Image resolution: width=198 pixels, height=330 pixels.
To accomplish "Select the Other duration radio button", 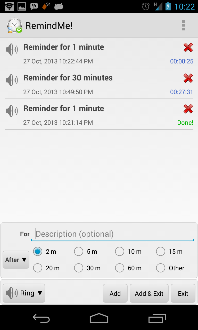I will tap(161, 268).
